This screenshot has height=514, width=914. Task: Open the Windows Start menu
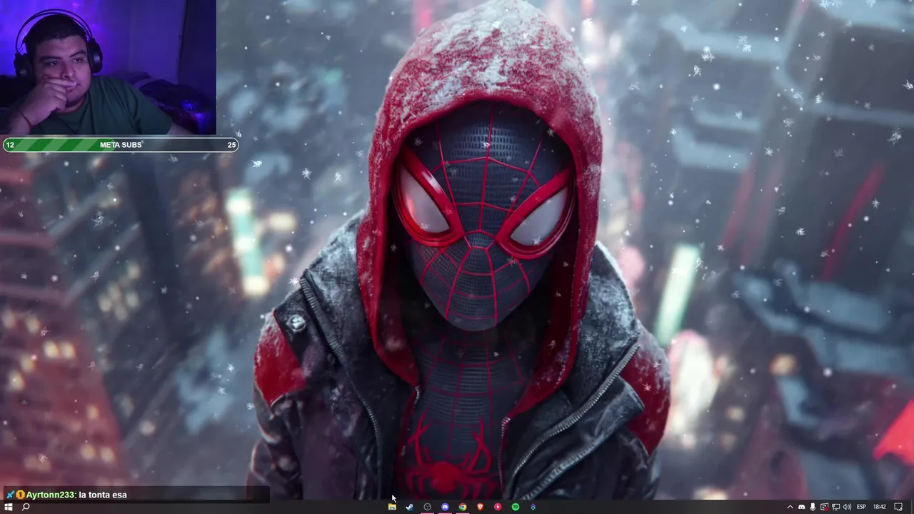pyautogui.click(x=9, y=507)
